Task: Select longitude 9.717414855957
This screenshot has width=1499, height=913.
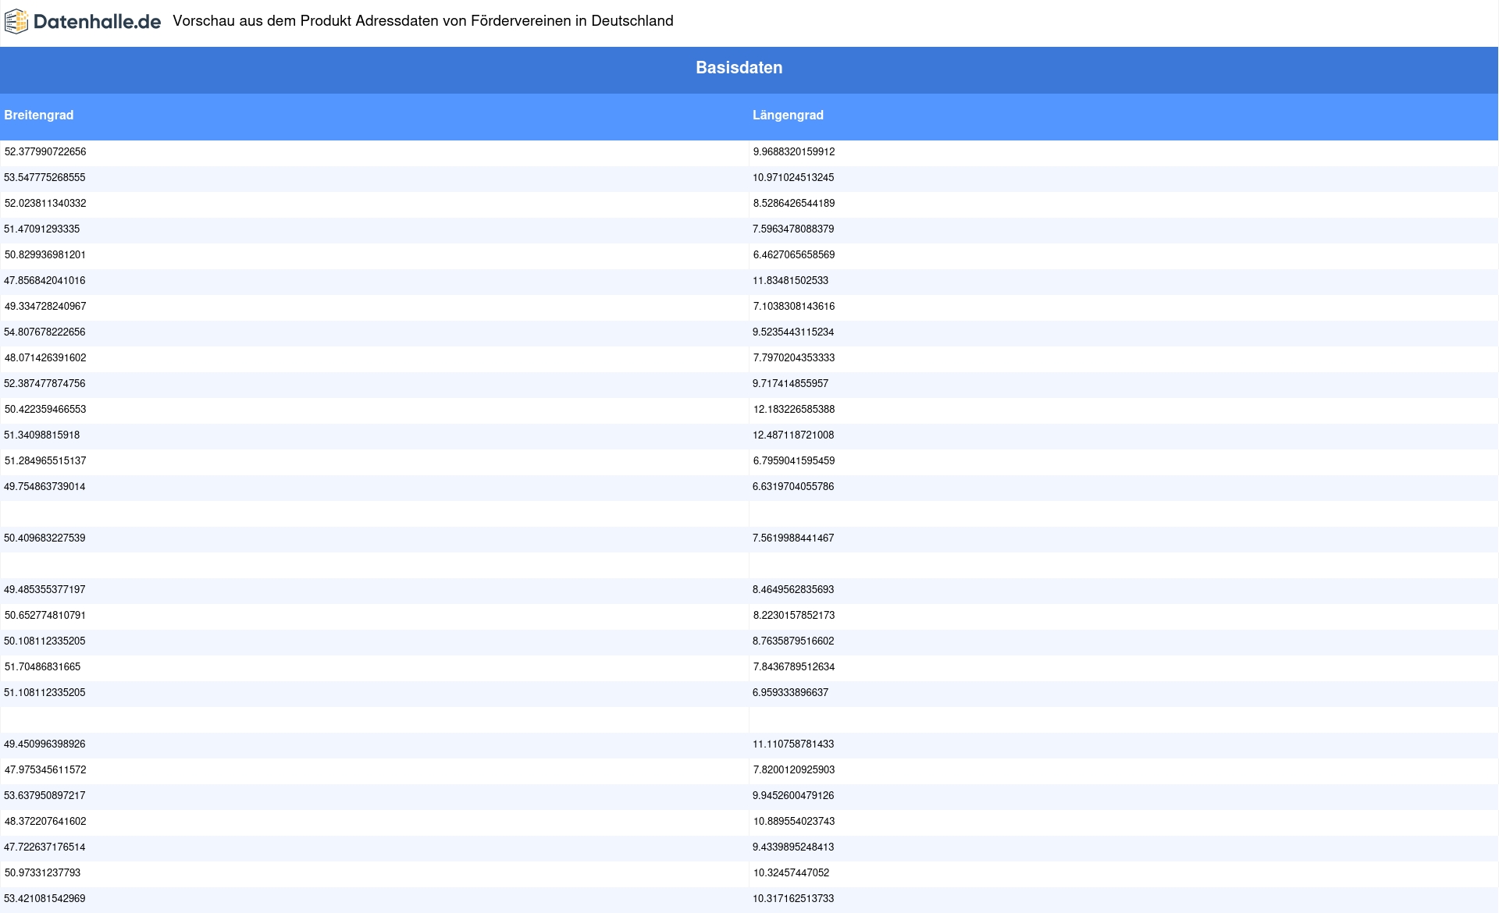Action: point(790,384)
